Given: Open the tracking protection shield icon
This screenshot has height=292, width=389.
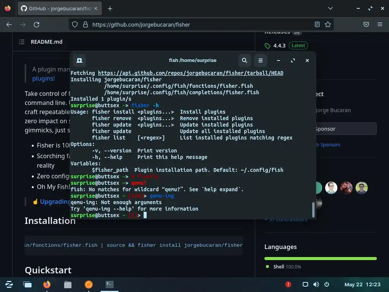Looking at the screenshot, I should click(x=75, y=24).
